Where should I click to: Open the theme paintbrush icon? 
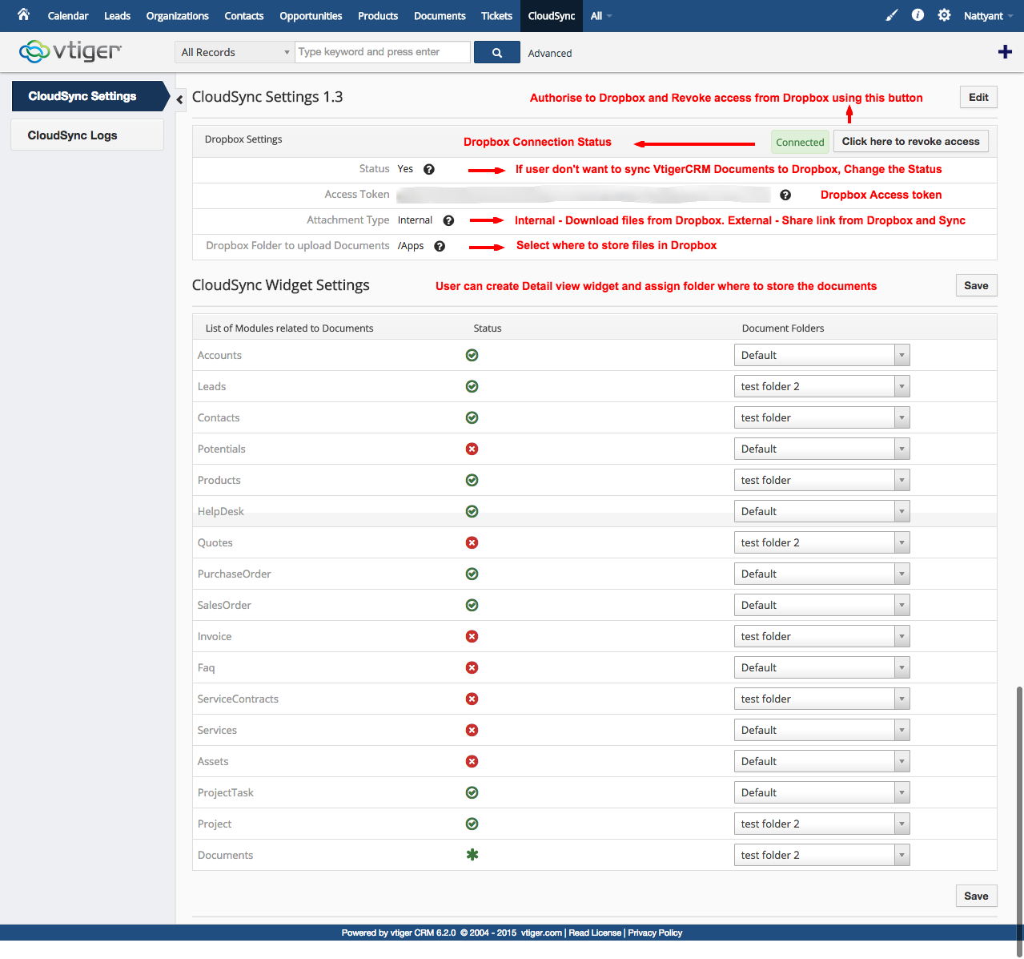(892, 15)
